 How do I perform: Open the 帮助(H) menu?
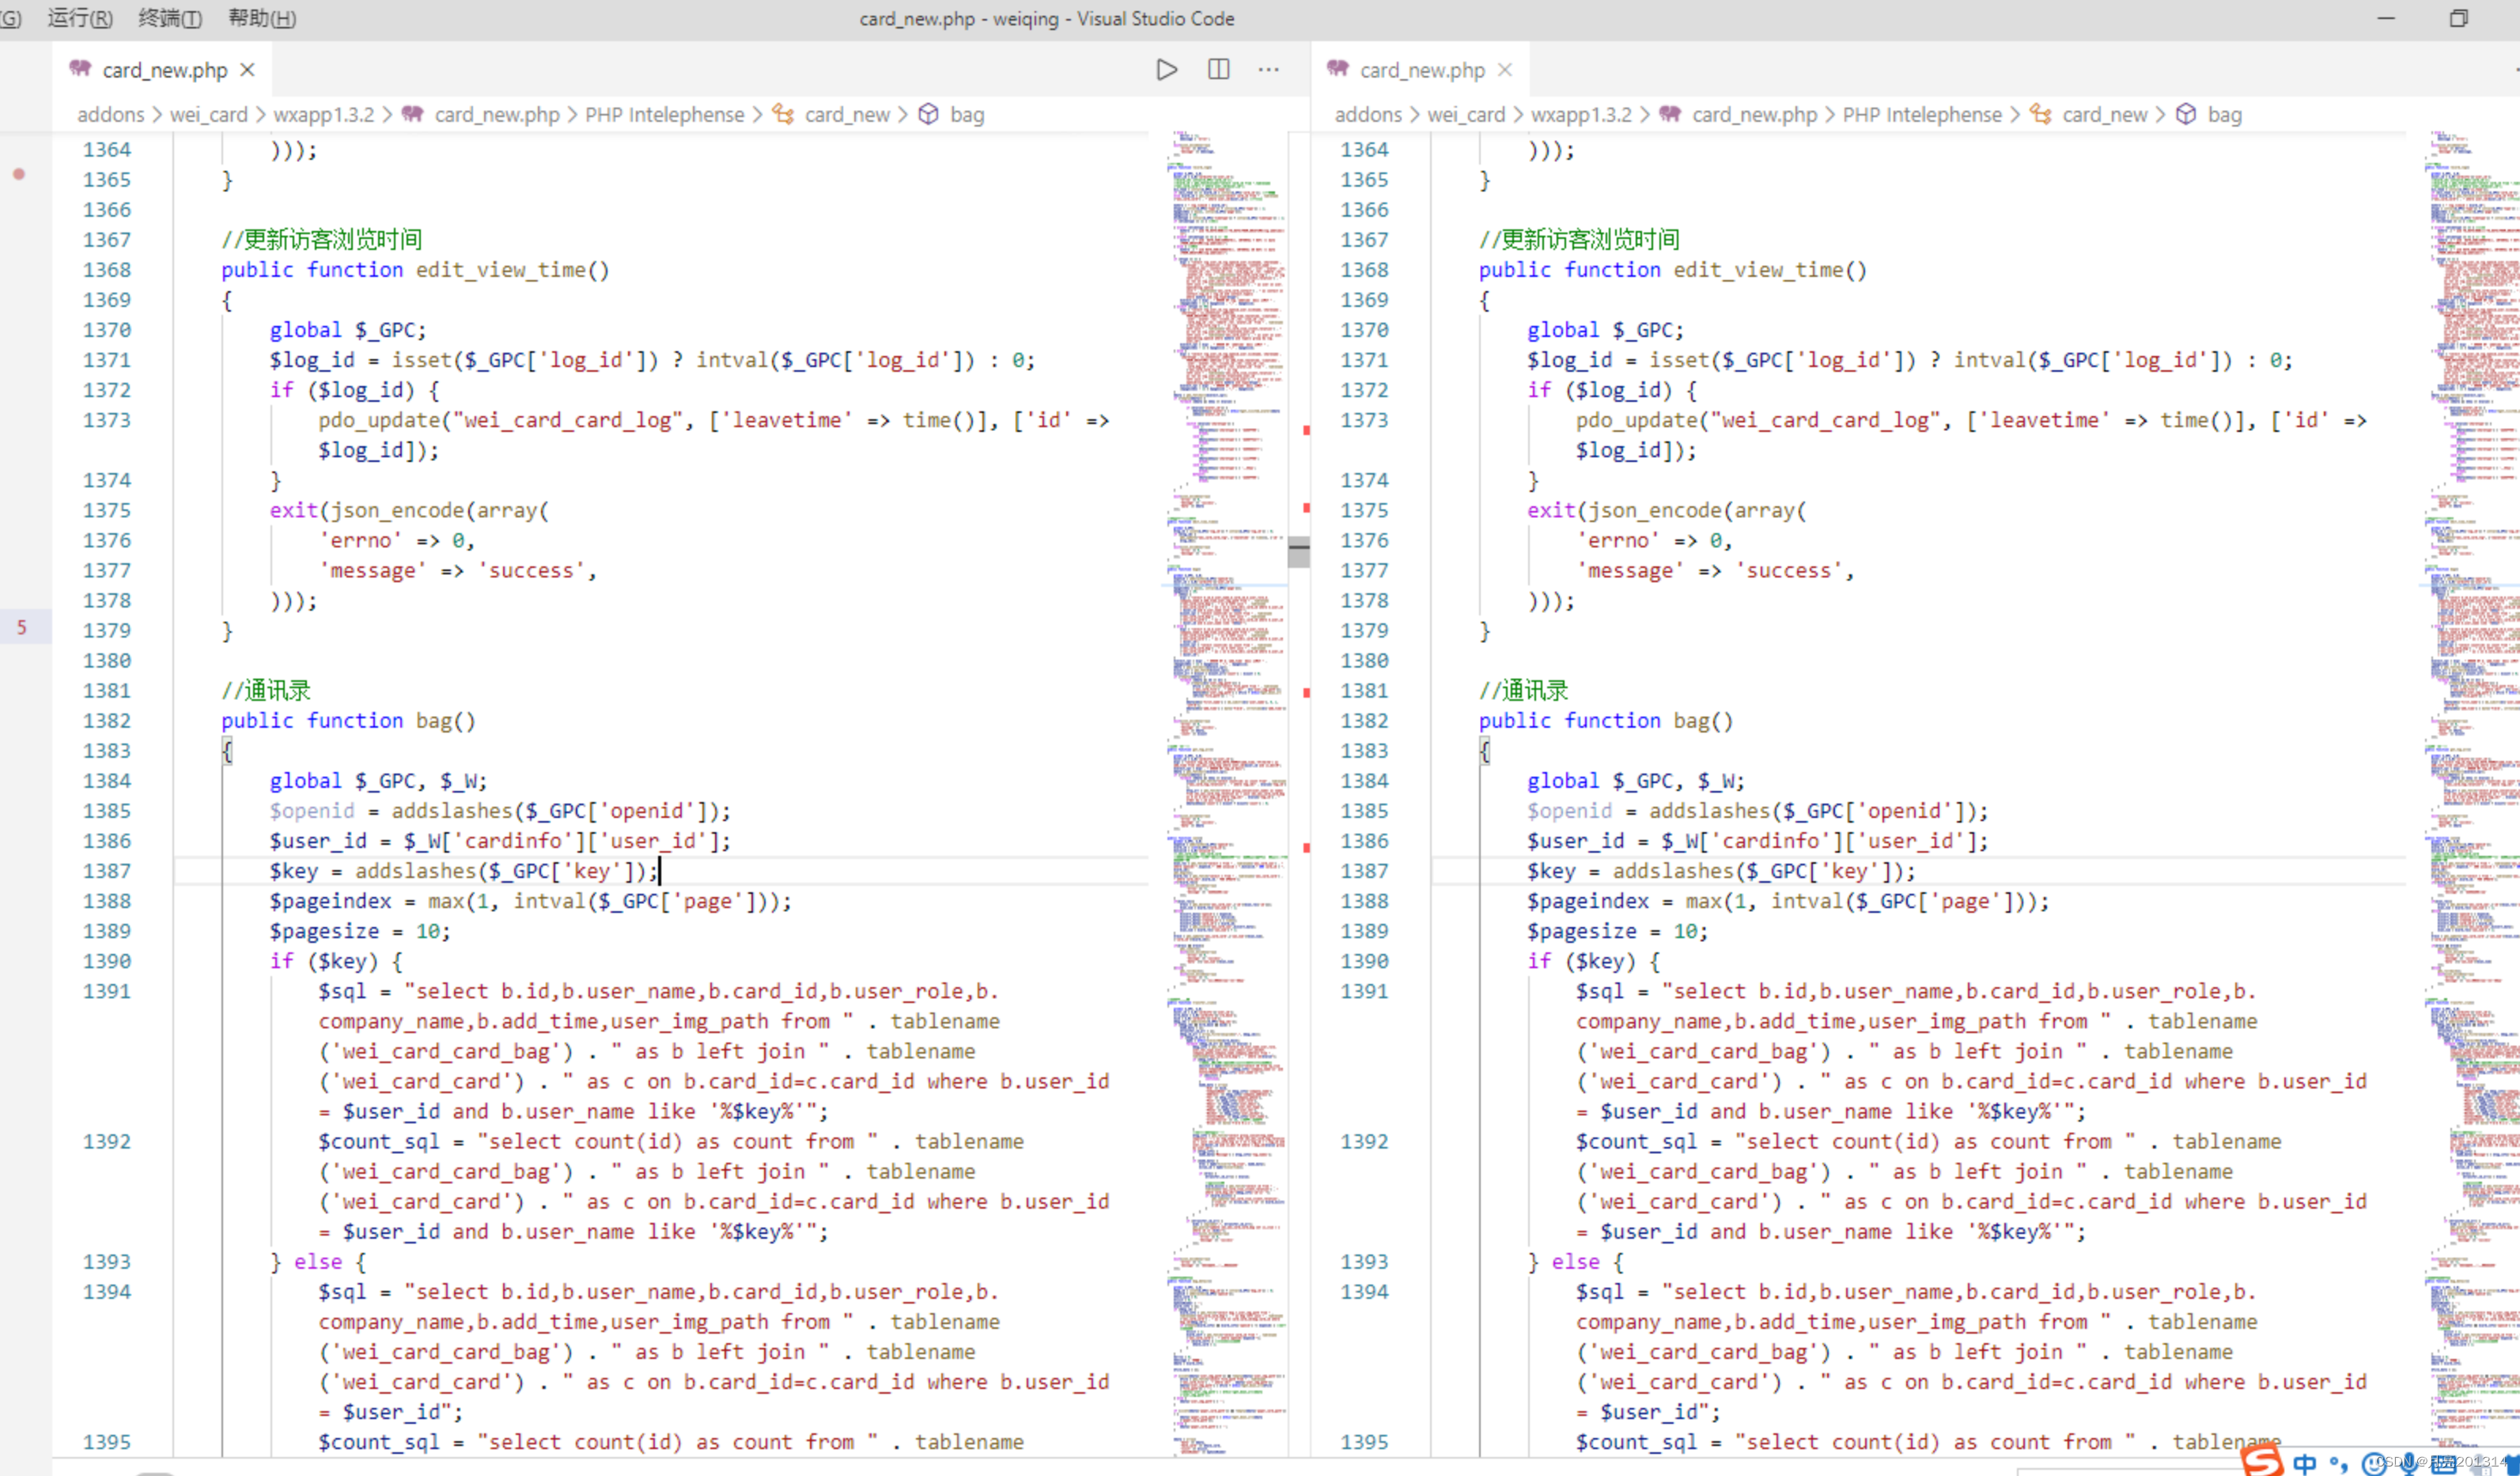[262, 18]
